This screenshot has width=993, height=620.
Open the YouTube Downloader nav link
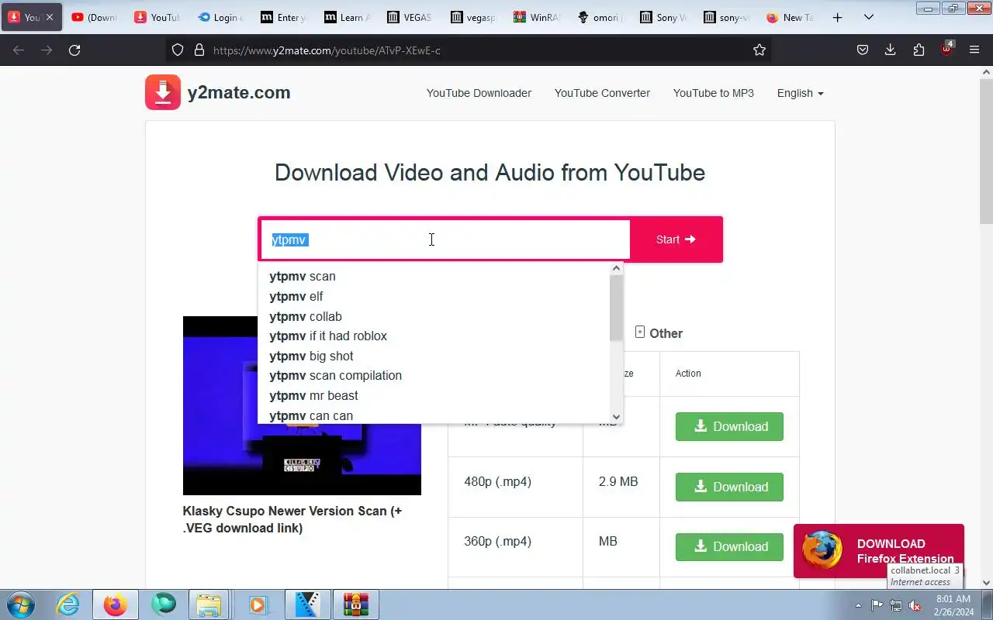(479, 93)
